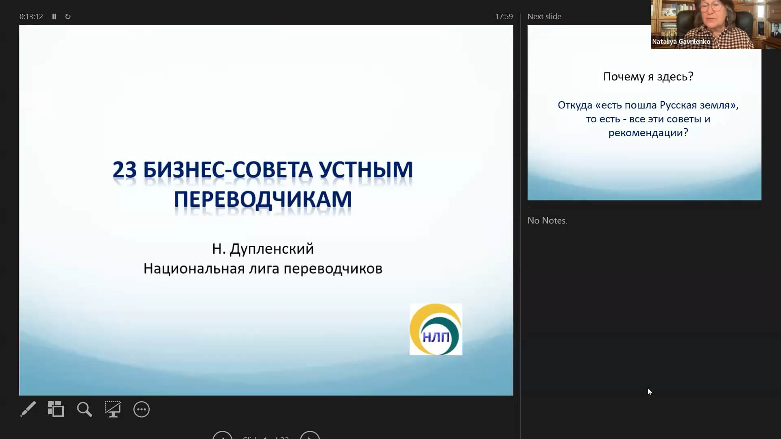Restart the elapsed timer

coord(68,17)
